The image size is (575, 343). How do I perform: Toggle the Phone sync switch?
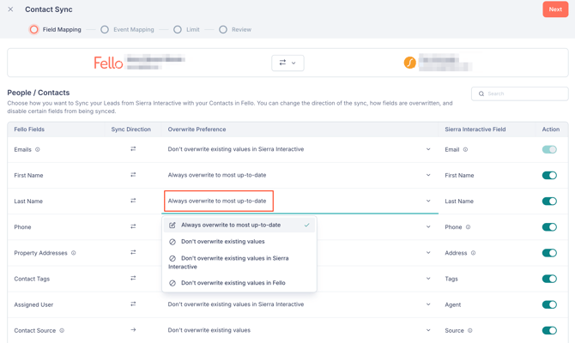point(549,227)
